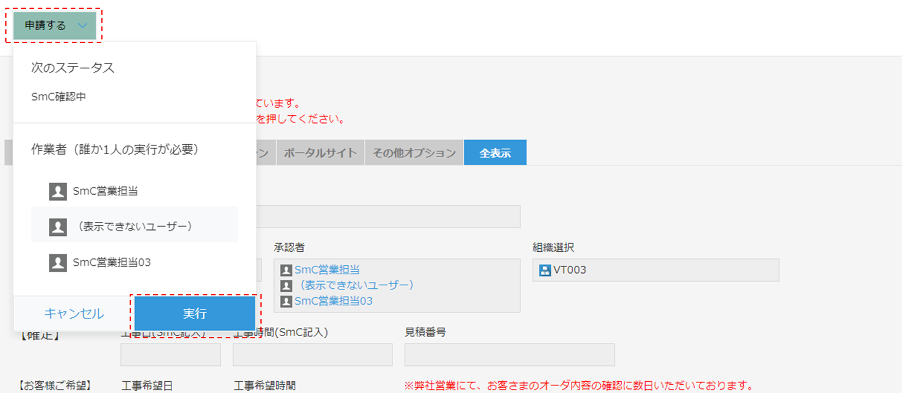Open the 申請する dropdown button
Screen dimensions: 902x393
coord(54,25)
